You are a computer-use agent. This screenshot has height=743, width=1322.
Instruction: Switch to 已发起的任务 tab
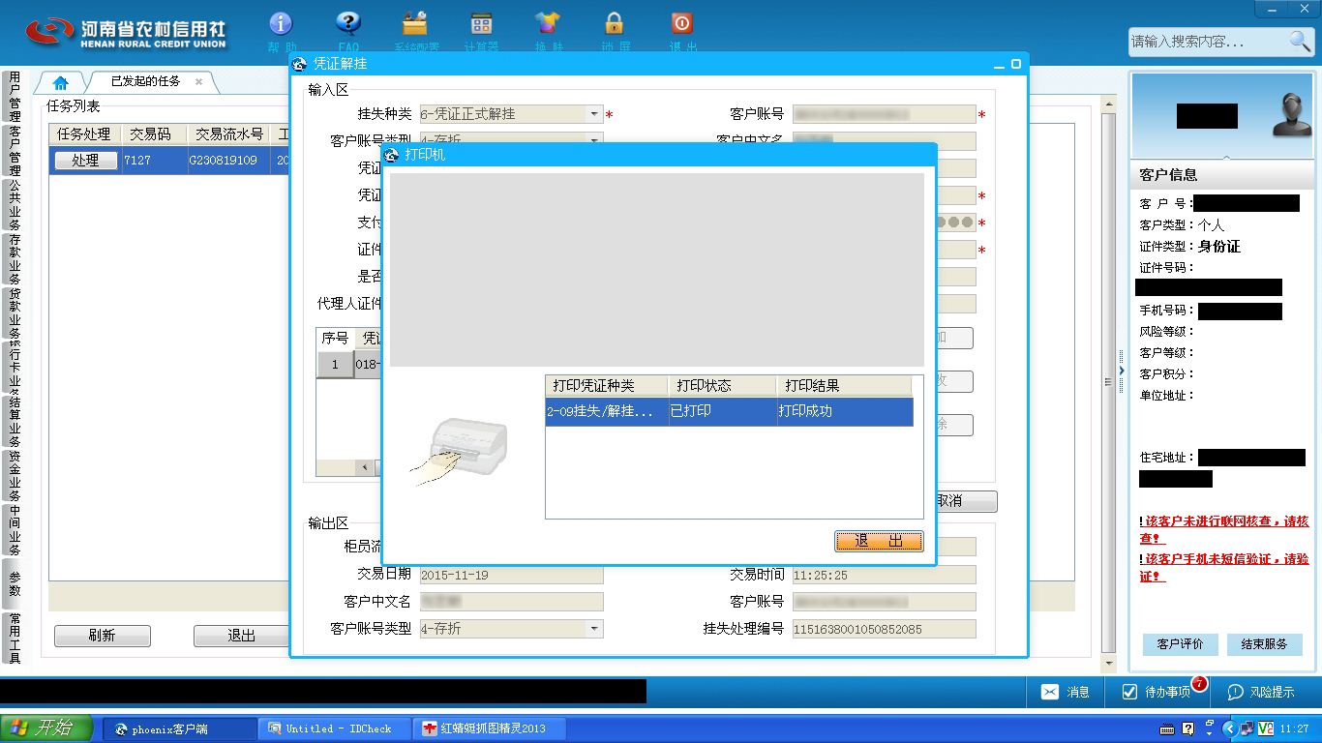[x=145, y=81]
